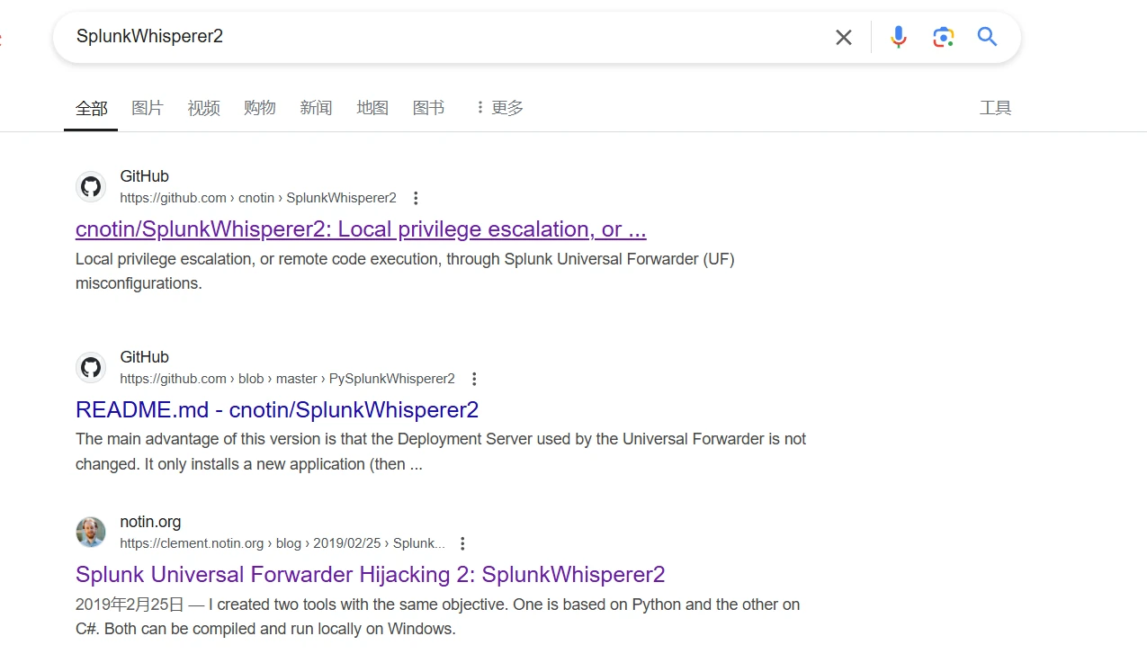1147x672 pixels.
Task: Switch to the 新闻 (News) tab
Action: click(x=316, y=108)
